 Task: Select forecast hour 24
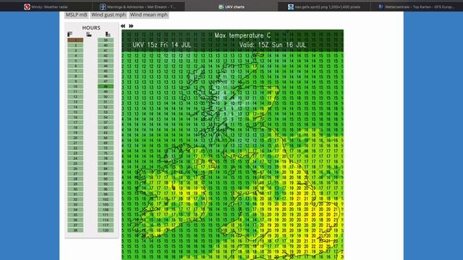pos(75,158)
